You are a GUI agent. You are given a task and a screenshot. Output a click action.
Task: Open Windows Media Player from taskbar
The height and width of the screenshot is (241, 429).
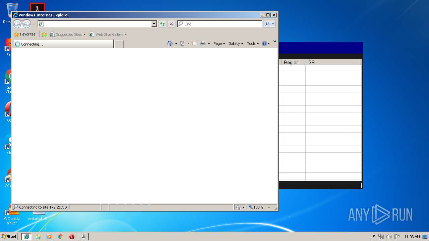[49, 237]
